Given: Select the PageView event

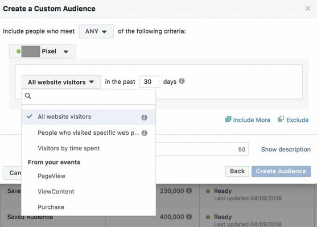Looking at the screenshot, I should point(89,176).
